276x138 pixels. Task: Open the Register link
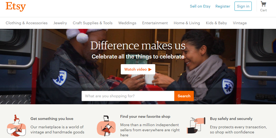click(223, 6)
